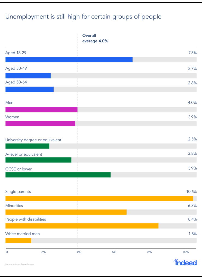Click the 10% axis tick label
This screenshot has width=202, height=279.
(186, 252)
